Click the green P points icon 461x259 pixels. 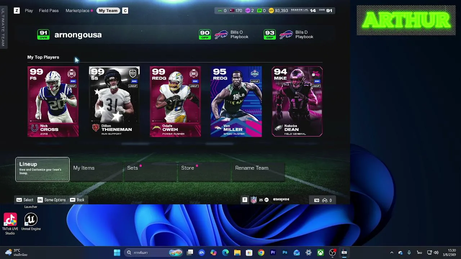coord(259,11)
